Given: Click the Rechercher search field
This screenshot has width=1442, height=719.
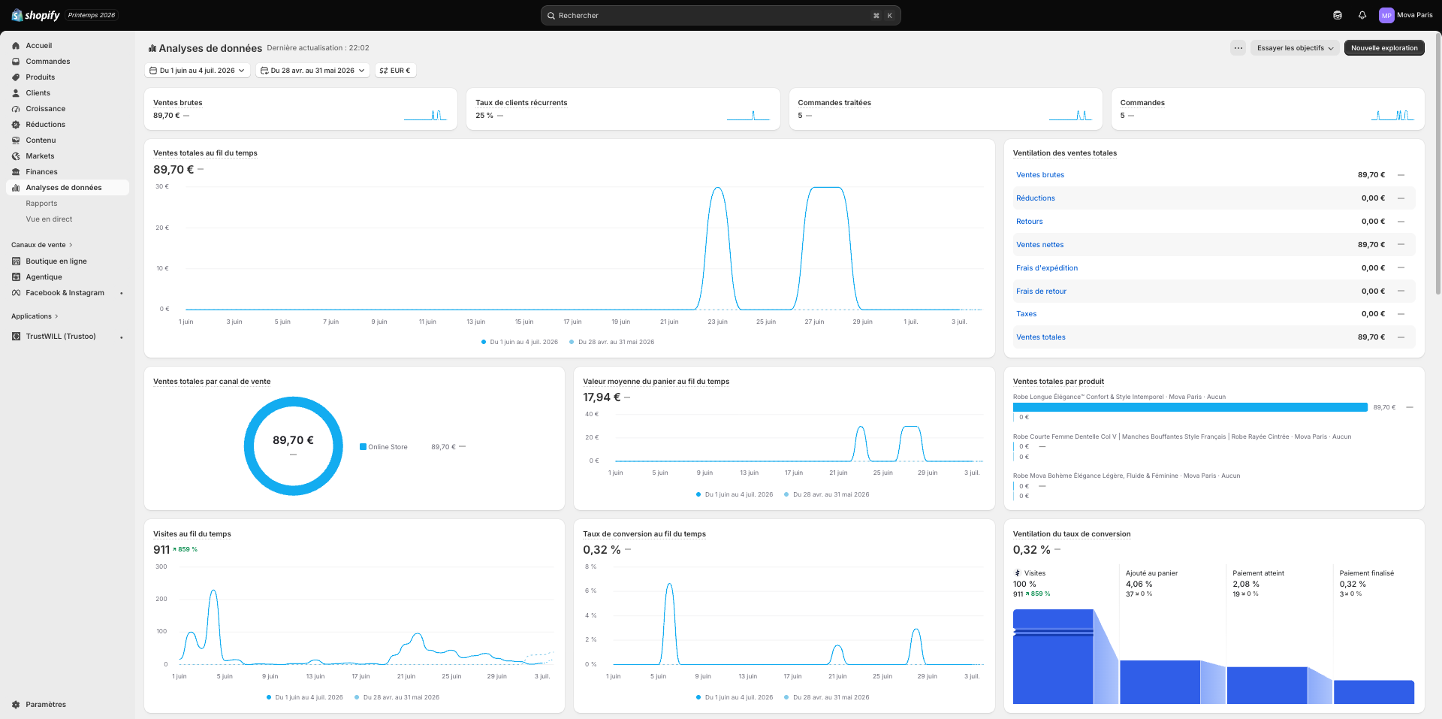Looking at the screenshot, I should [720, 15].
